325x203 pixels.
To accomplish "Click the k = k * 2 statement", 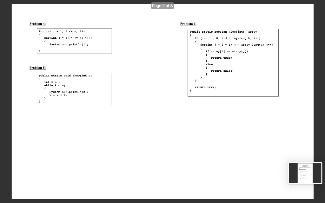I will [x=59, y=95].
